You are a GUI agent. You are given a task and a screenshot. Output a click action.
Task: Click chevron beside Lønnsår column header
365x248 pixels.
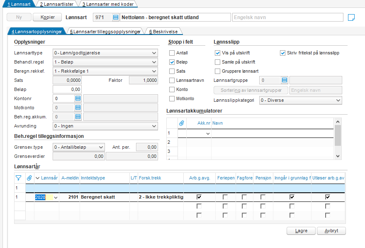pos(37,178)
